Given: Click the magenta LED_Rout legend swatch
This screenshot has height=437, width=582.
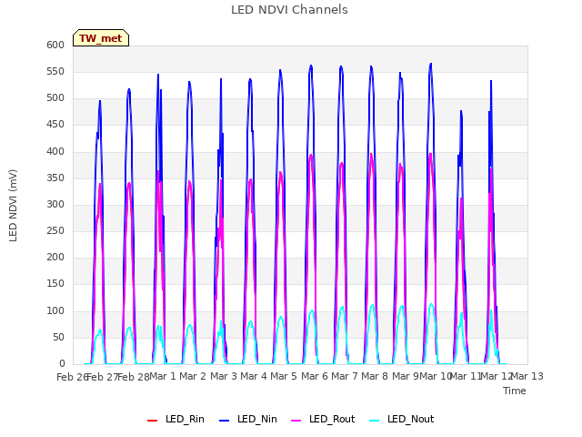Looking at the screenshot, I should 296,421.
